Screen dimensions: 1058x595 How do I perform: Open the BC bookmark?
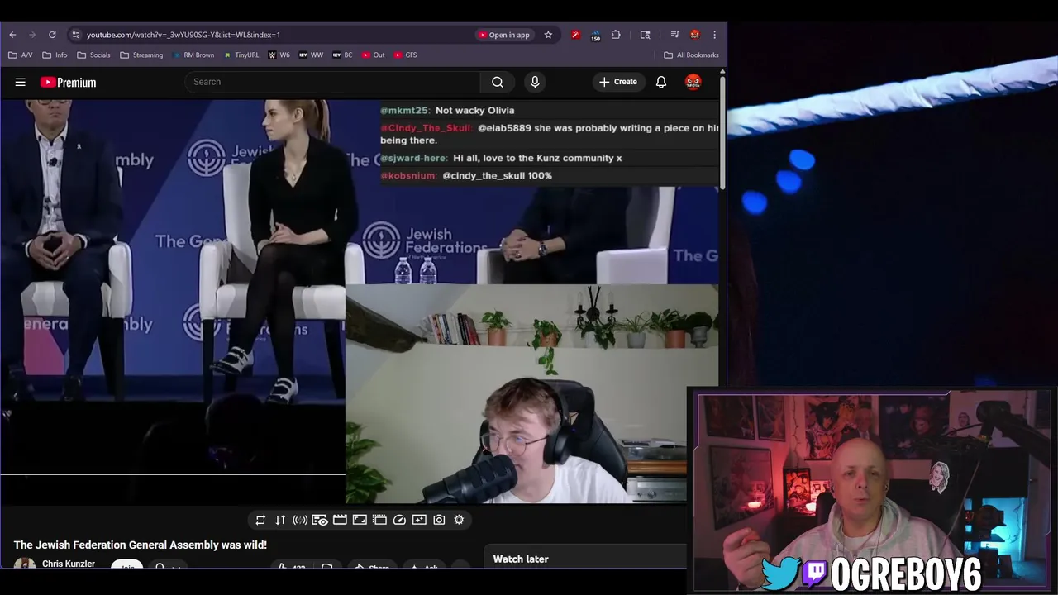[342, 55]
